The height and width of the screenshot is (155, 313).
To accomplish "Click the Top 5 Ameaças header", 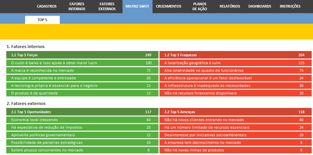I will point(235,112).
